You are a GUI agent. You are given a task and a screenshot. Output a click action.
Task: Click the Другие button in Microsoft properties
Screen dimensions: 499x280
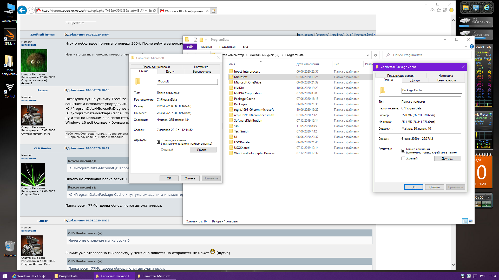pos(203,150)
